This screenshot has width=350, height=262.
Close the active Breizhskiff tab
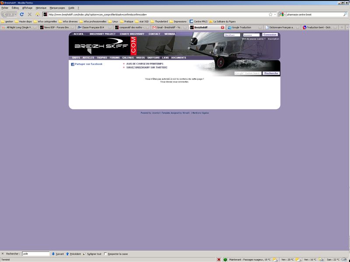pos(222,28)
